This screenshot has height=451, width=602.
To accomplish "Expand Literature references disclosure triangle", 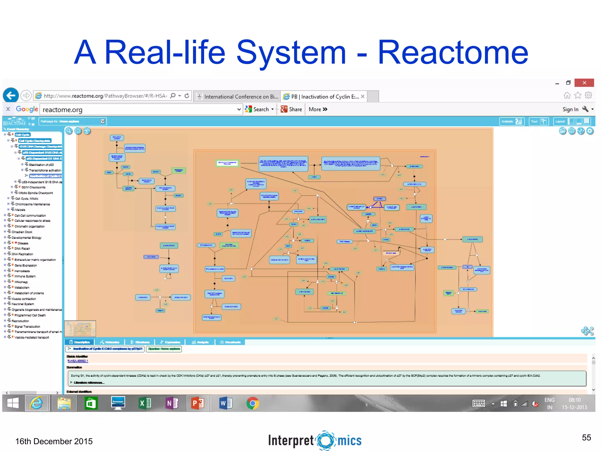I will tap(71, 382).
